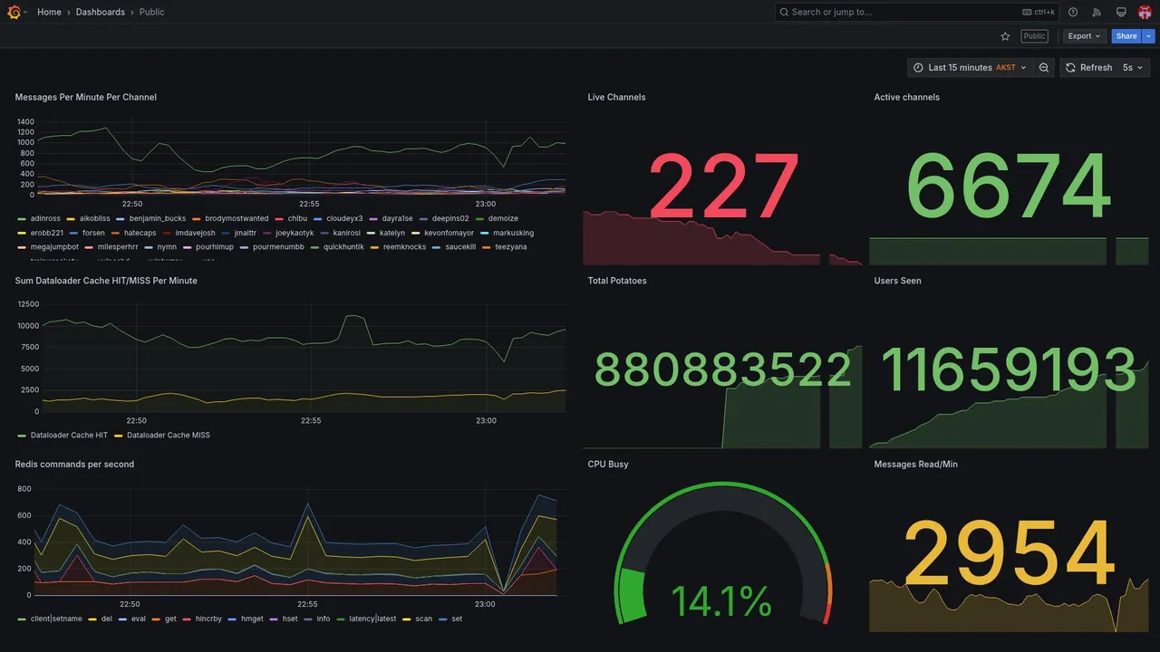
Task: Click the help question mark icon
Action: 1073,12
